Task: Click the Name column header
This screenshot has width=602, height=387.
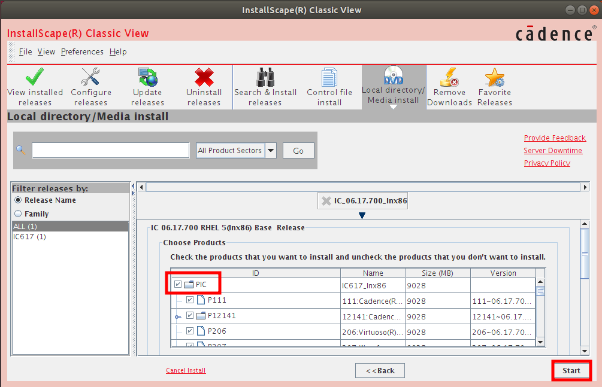Action: pos(373,273)
